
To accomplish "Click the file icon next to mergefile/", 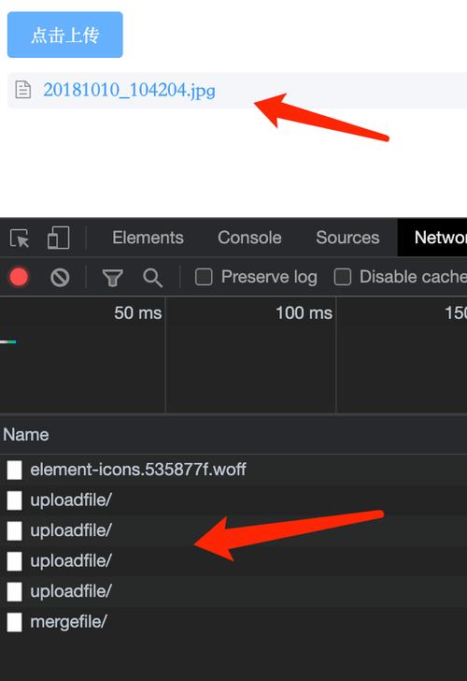I will (x=14, y=622).
